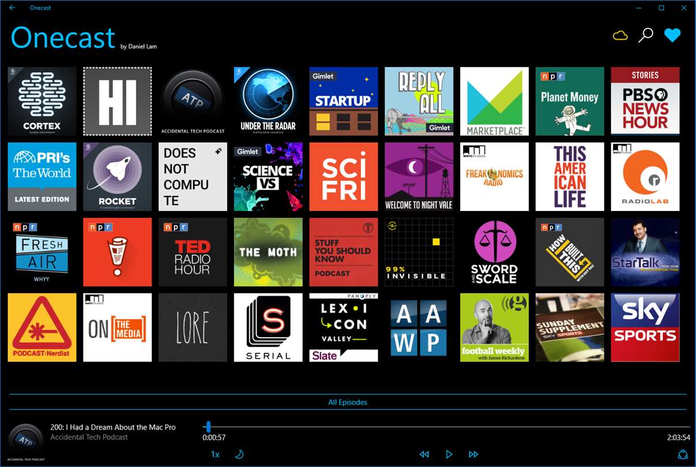This screenshot has width=696, height=467.
Task: Open the Cortex podcast tile
Action: click(x=42, y=101)
